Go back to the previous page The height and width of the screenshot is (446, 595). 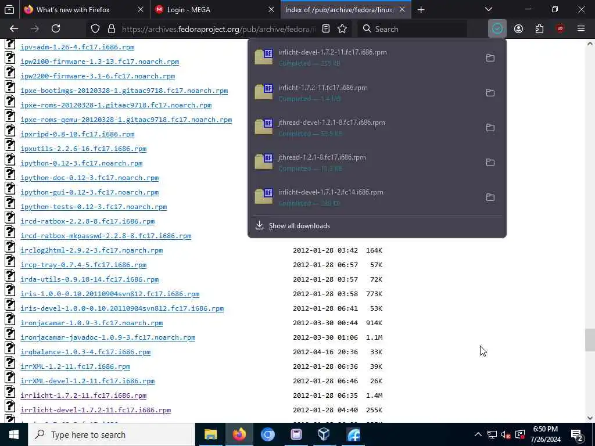tap(14, 29)
